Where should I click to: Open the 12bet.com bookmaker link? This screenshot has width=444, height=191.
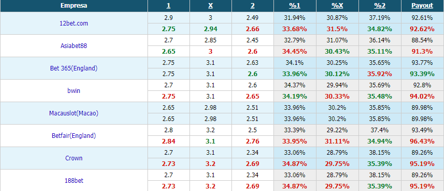pos(74,23)
